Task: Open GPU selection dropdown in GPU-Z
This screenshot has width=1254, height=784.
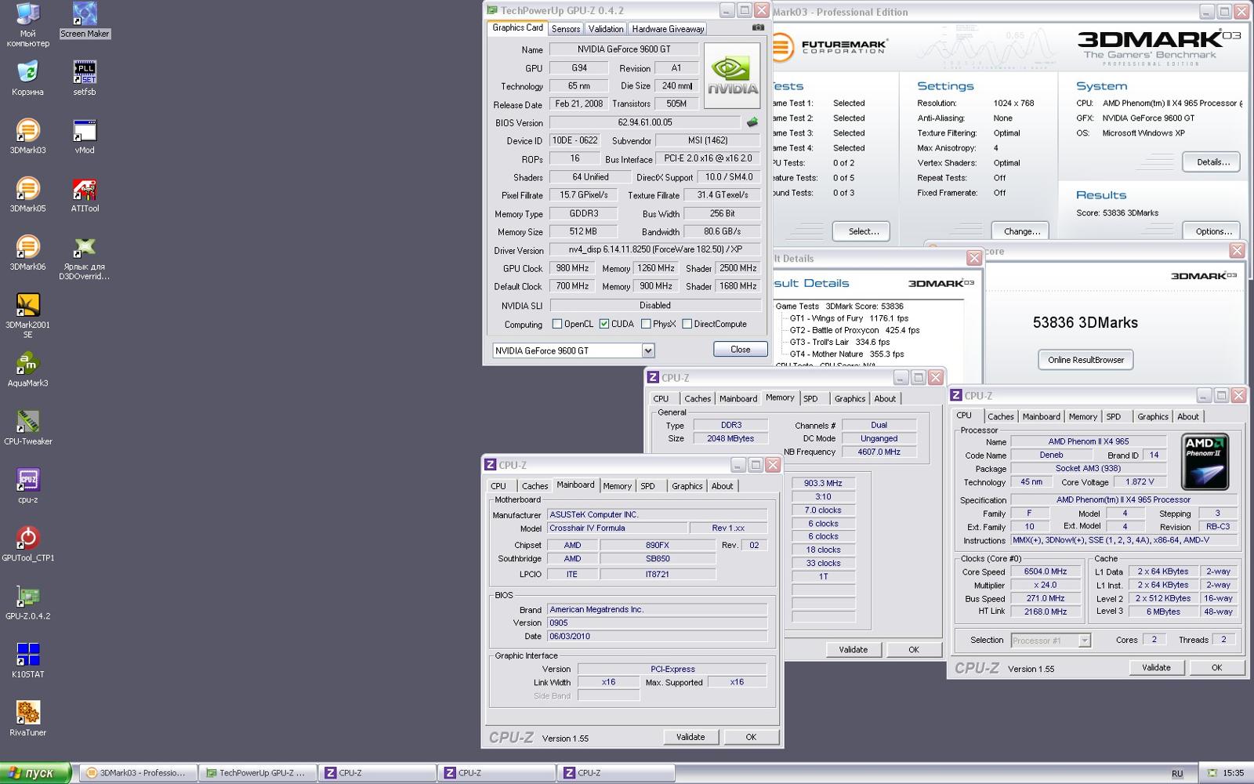Action: tap(648, 350)
